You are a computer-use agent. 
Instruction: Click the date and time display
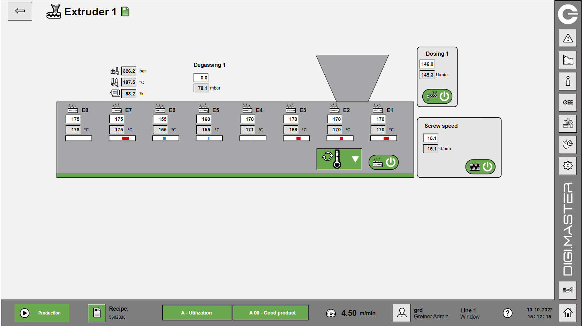pyautogui.click(x=539, y=313)
